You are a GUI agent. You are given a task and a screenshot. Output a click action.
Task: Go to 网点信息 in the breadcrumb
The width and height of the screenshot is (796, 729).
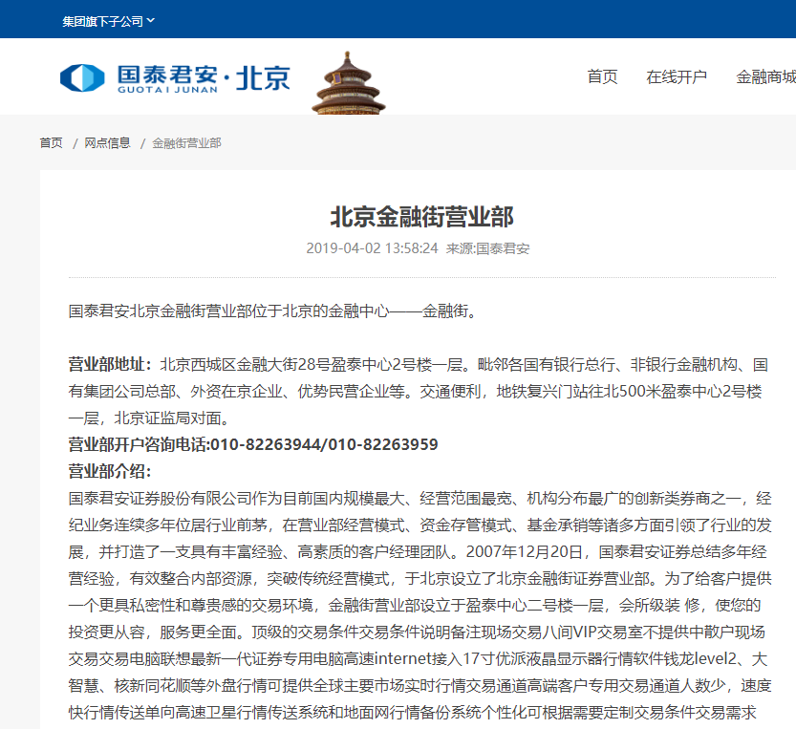tap(108, 142)
